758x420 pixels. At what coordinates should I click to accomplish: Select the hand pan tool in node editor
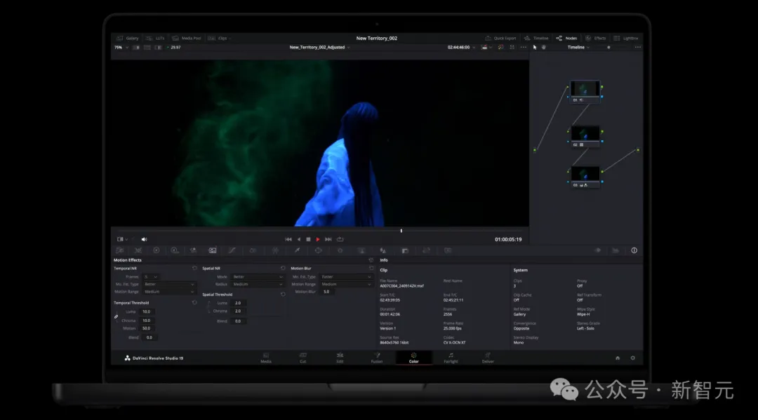pyautogui.click(x=544, y=47)
